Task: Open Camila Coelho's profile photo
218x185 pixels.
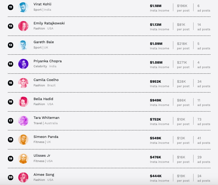Action: (23, 83)
